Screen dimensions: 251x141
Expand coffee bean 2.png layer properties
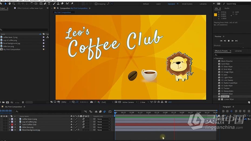[10, 119]
